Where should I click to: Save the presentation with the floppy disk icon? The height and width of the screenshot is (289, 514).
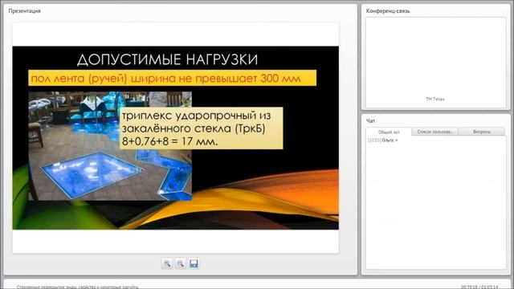coord(194,263)
